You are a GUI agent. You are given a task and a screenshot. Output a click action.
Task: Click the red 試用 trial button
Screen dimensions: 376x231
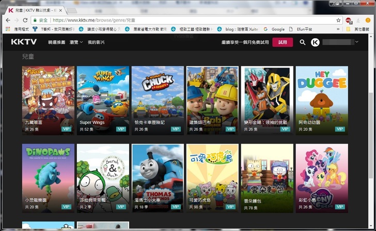283,42
